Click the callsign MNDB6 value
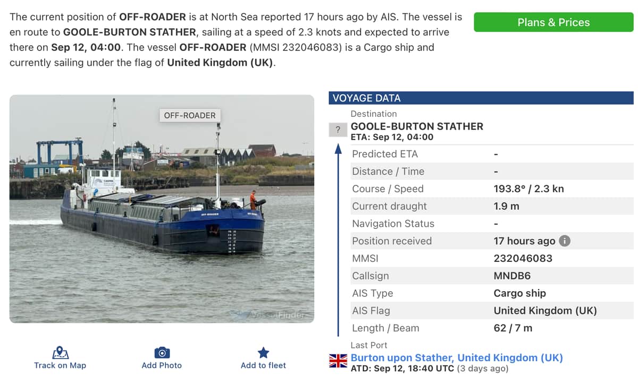This screenshot has height=375, width=638. (512, 276)
